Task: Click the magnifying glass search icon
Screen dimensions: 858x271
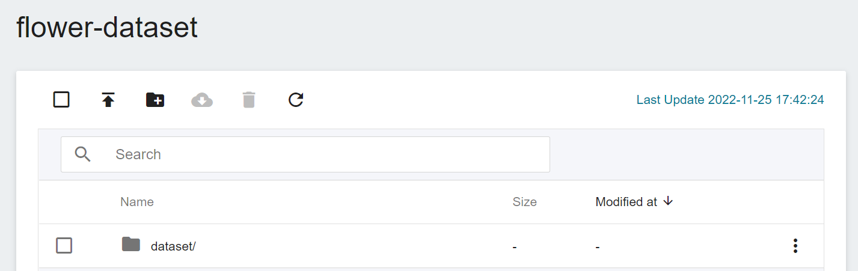Action: point(83,154)
